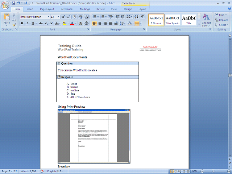Open the Help question mark

229,9
